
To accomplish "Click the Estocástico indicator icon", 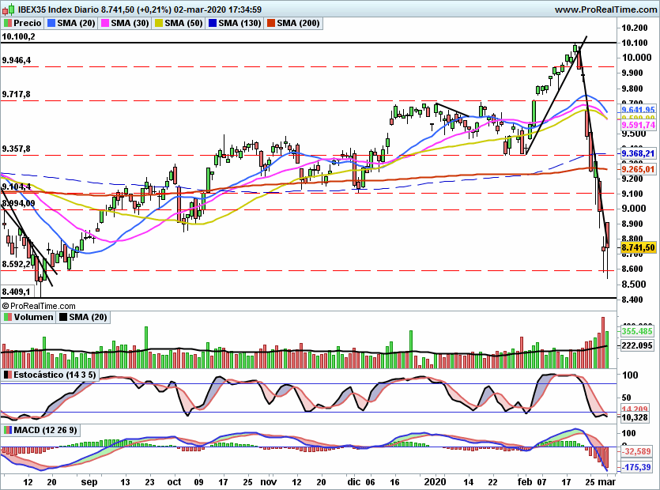I will [8, 375].
